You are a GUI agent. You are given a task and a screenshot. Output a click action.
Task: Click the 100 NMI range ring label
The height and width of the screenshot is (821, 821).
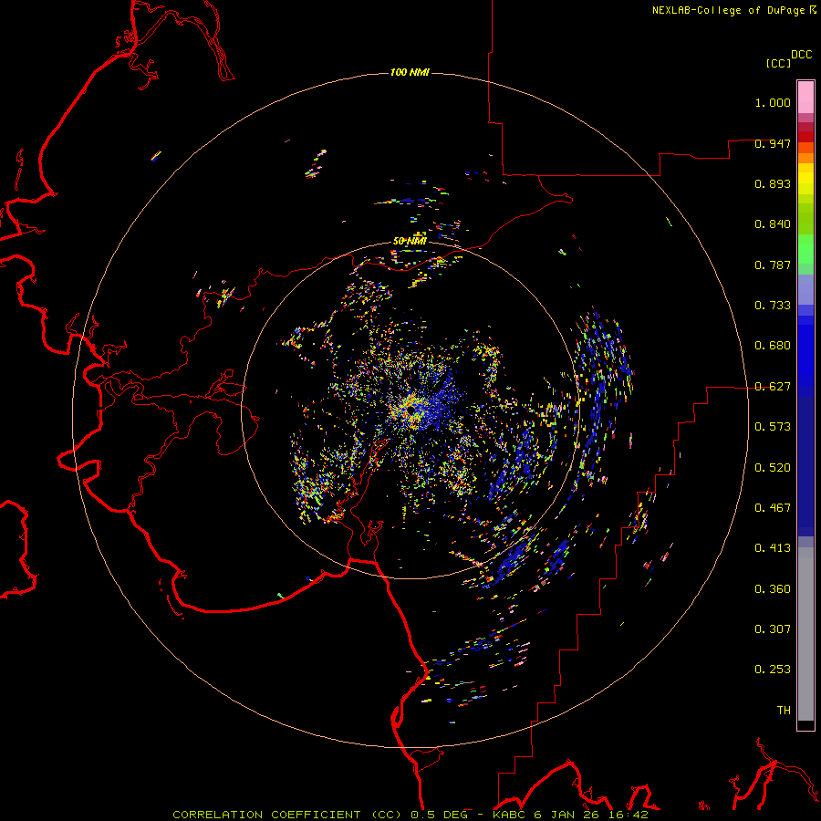[x=410, y=72]
